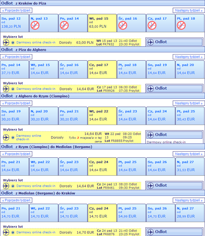Go to next week for Rzym–Mediolan

(189, 154)
